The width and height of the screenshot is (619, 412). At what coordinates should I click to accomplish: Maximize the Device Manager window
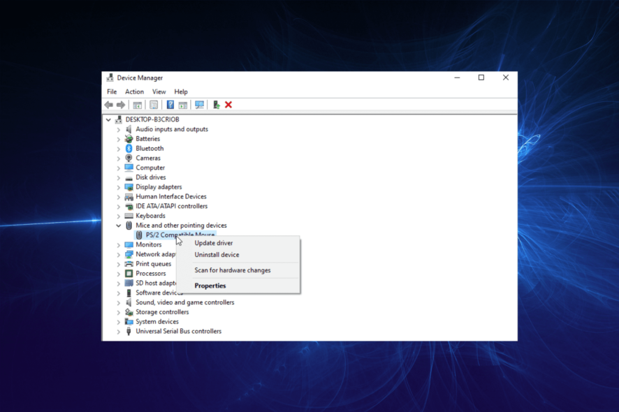(x=481, y=78)
